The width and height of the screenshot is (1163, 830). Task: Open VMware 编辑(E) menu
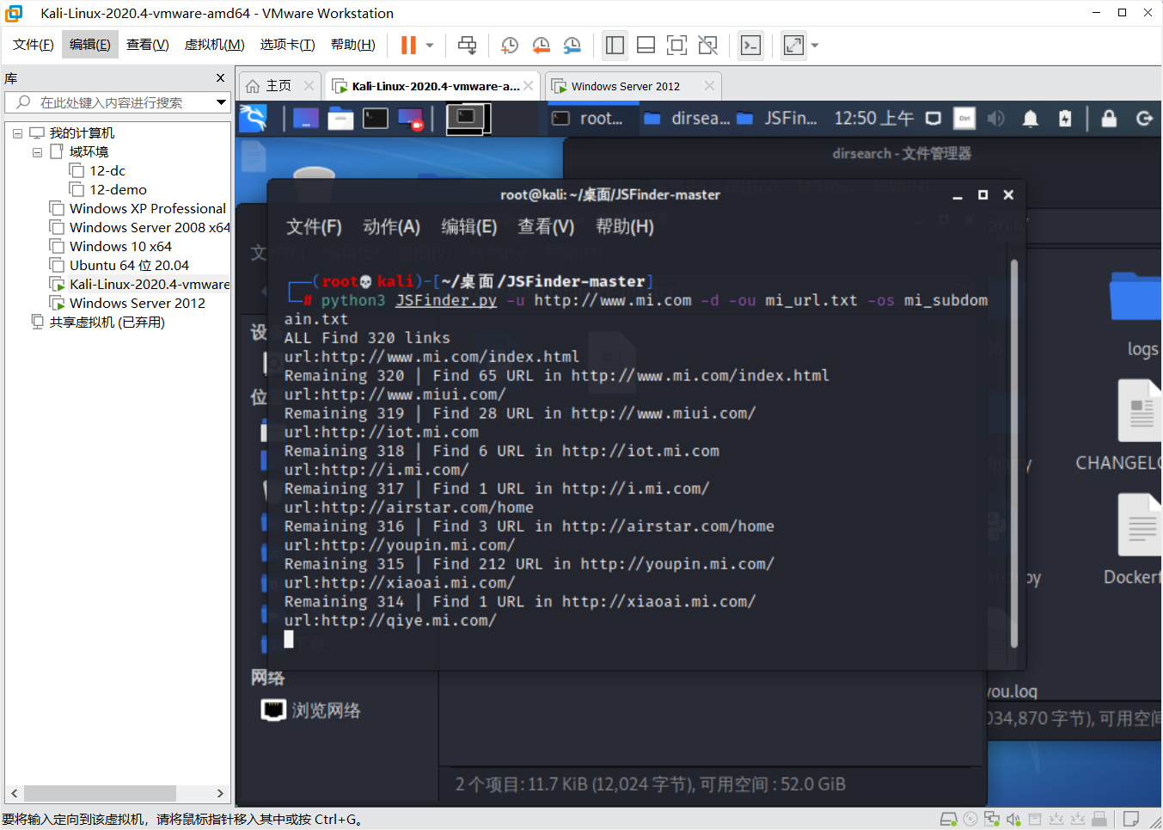[x=89, y=45]
